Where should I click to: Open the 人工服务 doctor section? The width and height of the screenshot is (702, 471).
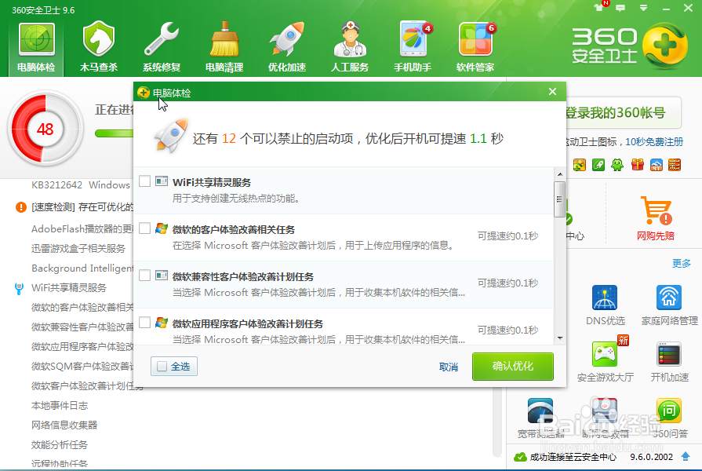pos(350,47)
